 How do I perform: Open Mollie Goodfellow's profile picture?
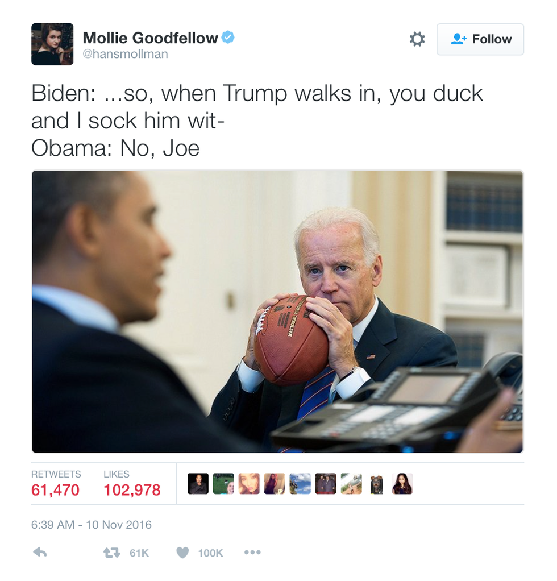52,44
